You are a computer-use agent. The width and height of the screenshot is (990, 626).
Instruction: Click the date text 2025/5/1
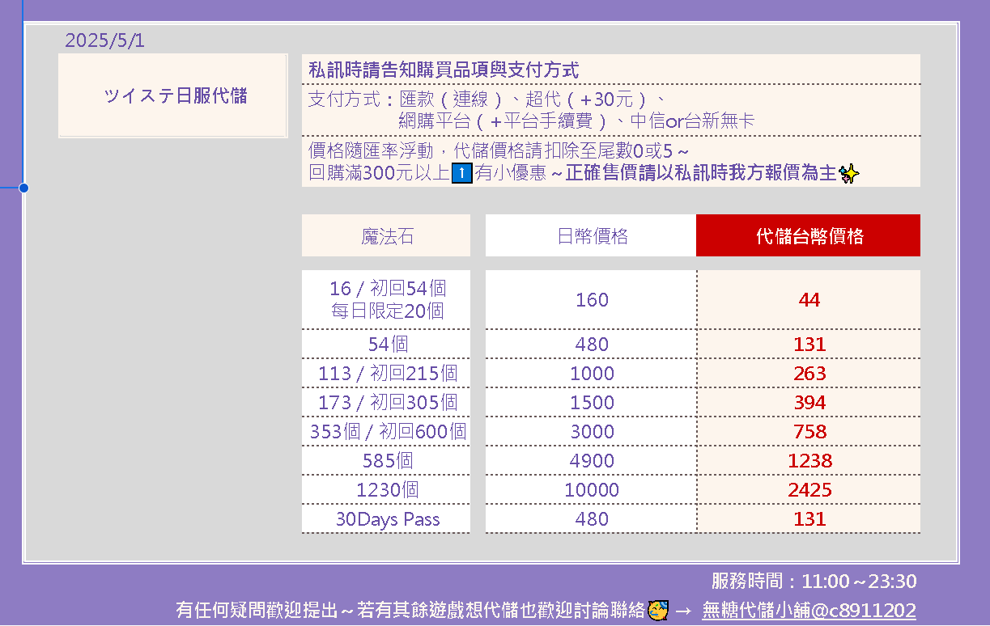tap(104, 40)
